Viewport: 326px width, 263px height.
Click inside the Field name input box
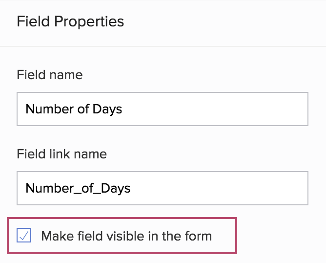pos(162,109)
